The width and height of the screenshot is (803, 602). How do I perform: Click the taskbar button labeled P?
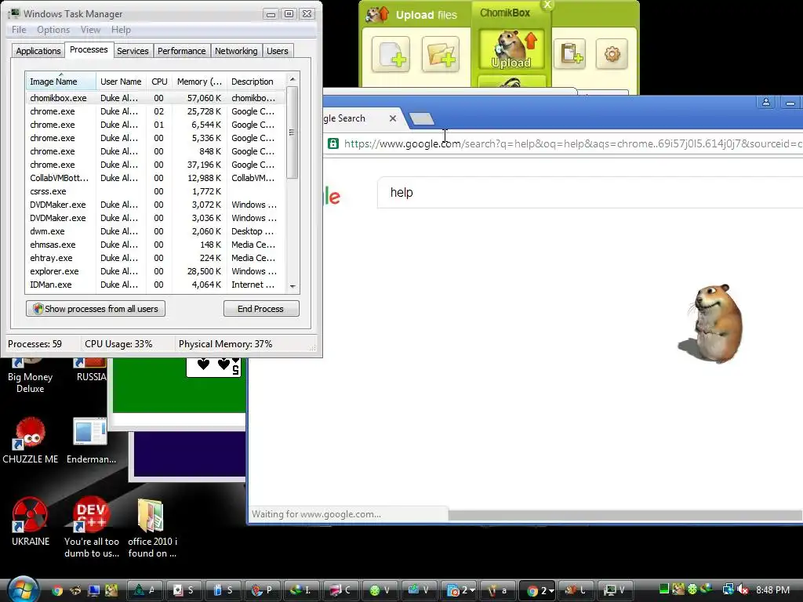click(262, 590)
